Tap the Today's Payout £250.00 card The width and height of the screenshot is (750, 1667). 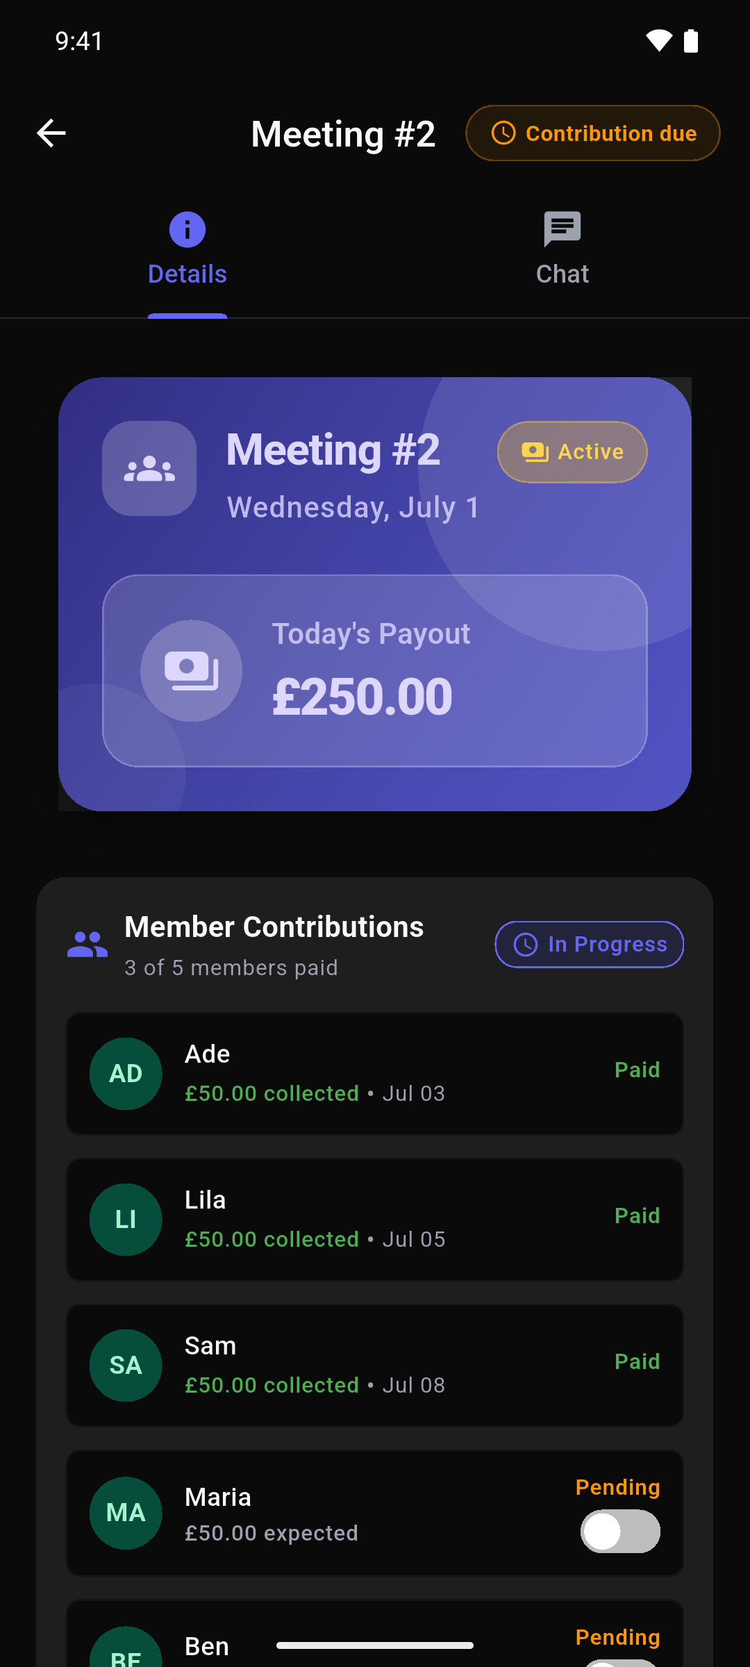(375, 671)
